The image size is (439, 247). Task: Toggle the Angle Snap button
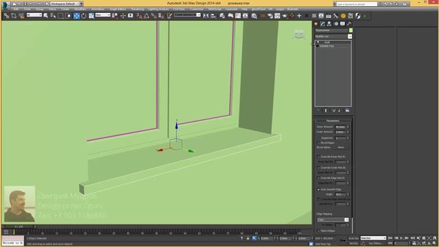[146, 16]
